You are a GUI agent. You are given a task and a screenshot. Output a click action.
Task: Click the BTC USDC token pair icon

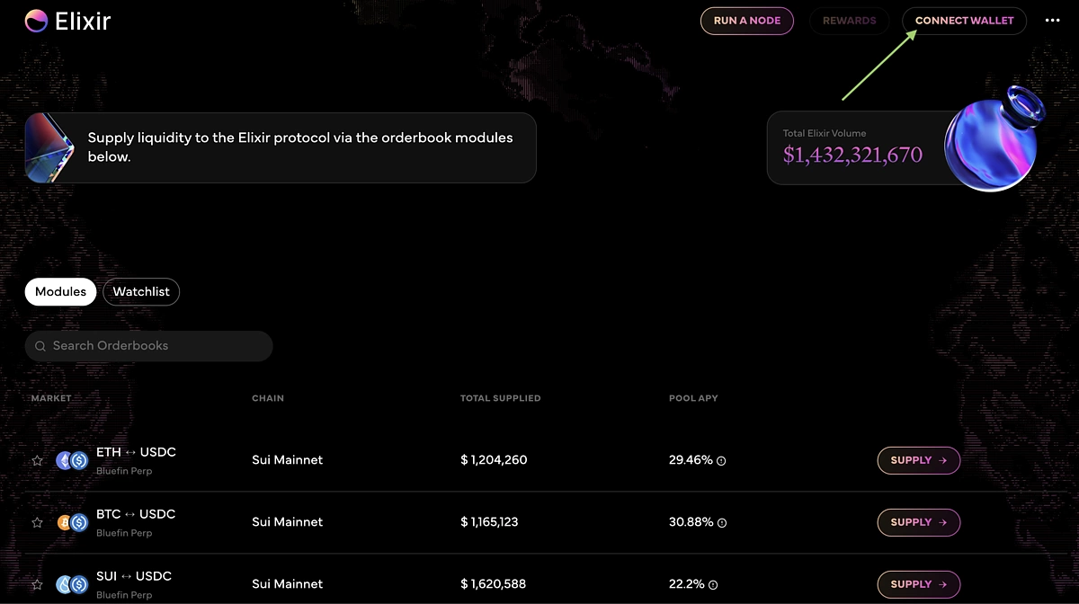(x=72, y=522)
